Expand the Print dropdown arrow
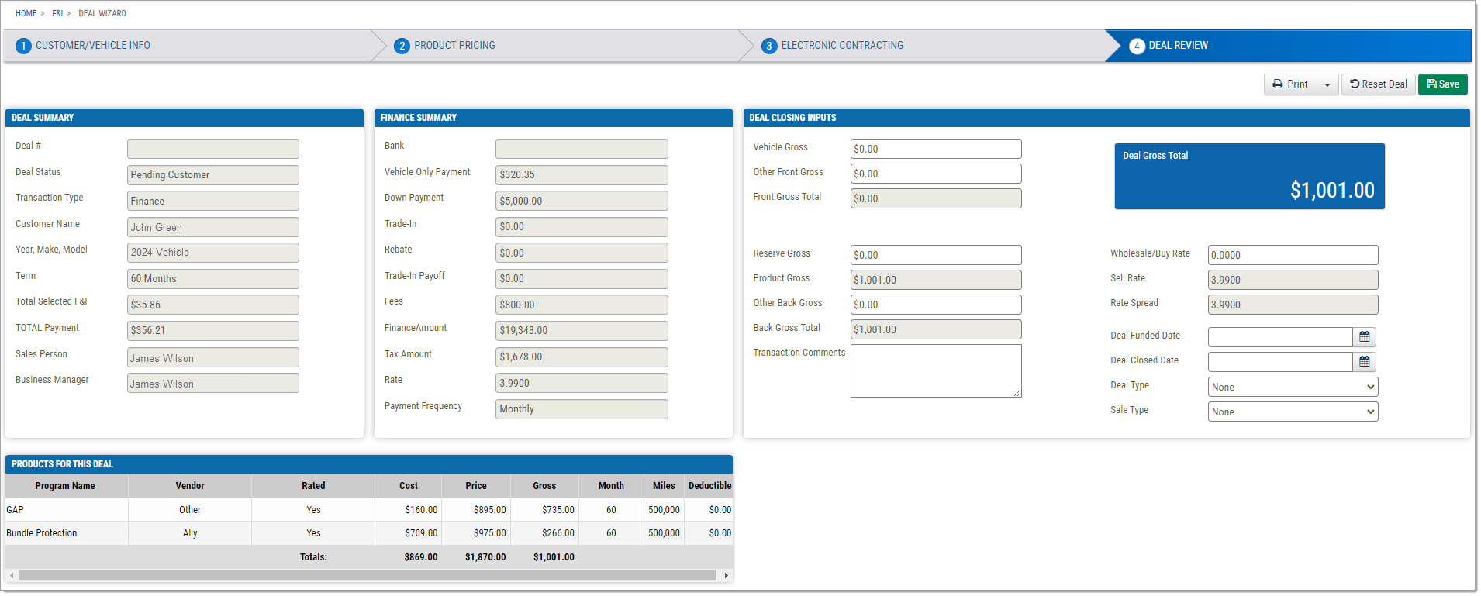 (1327, 84)
